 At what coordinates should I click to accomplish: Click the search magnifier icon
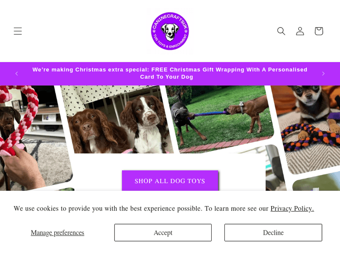pos(281,31)
